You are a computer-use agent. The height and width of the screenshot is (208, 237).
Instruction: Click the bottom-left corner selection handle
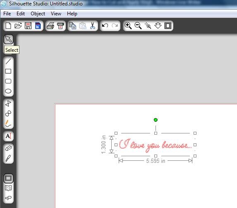[116, 156]
